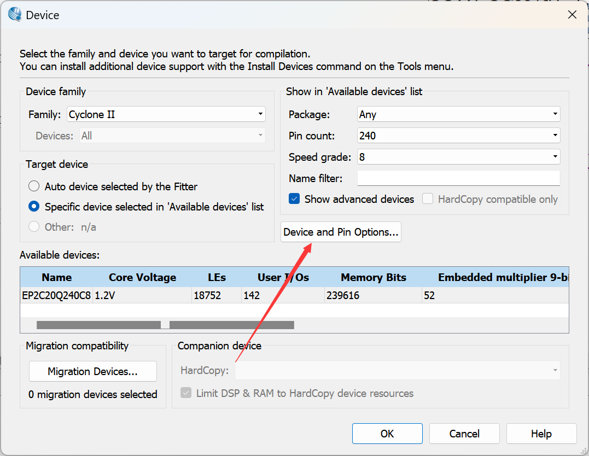Click the Name filter input field
Viewport: 589px width, 456px height.
pyautogui.click(x=458, y=178)
